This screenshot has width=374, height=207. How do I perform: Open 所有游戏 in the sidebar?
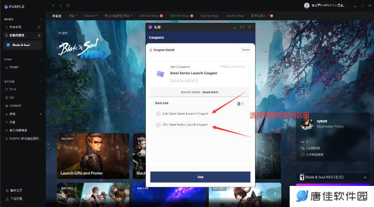point(23,27)
